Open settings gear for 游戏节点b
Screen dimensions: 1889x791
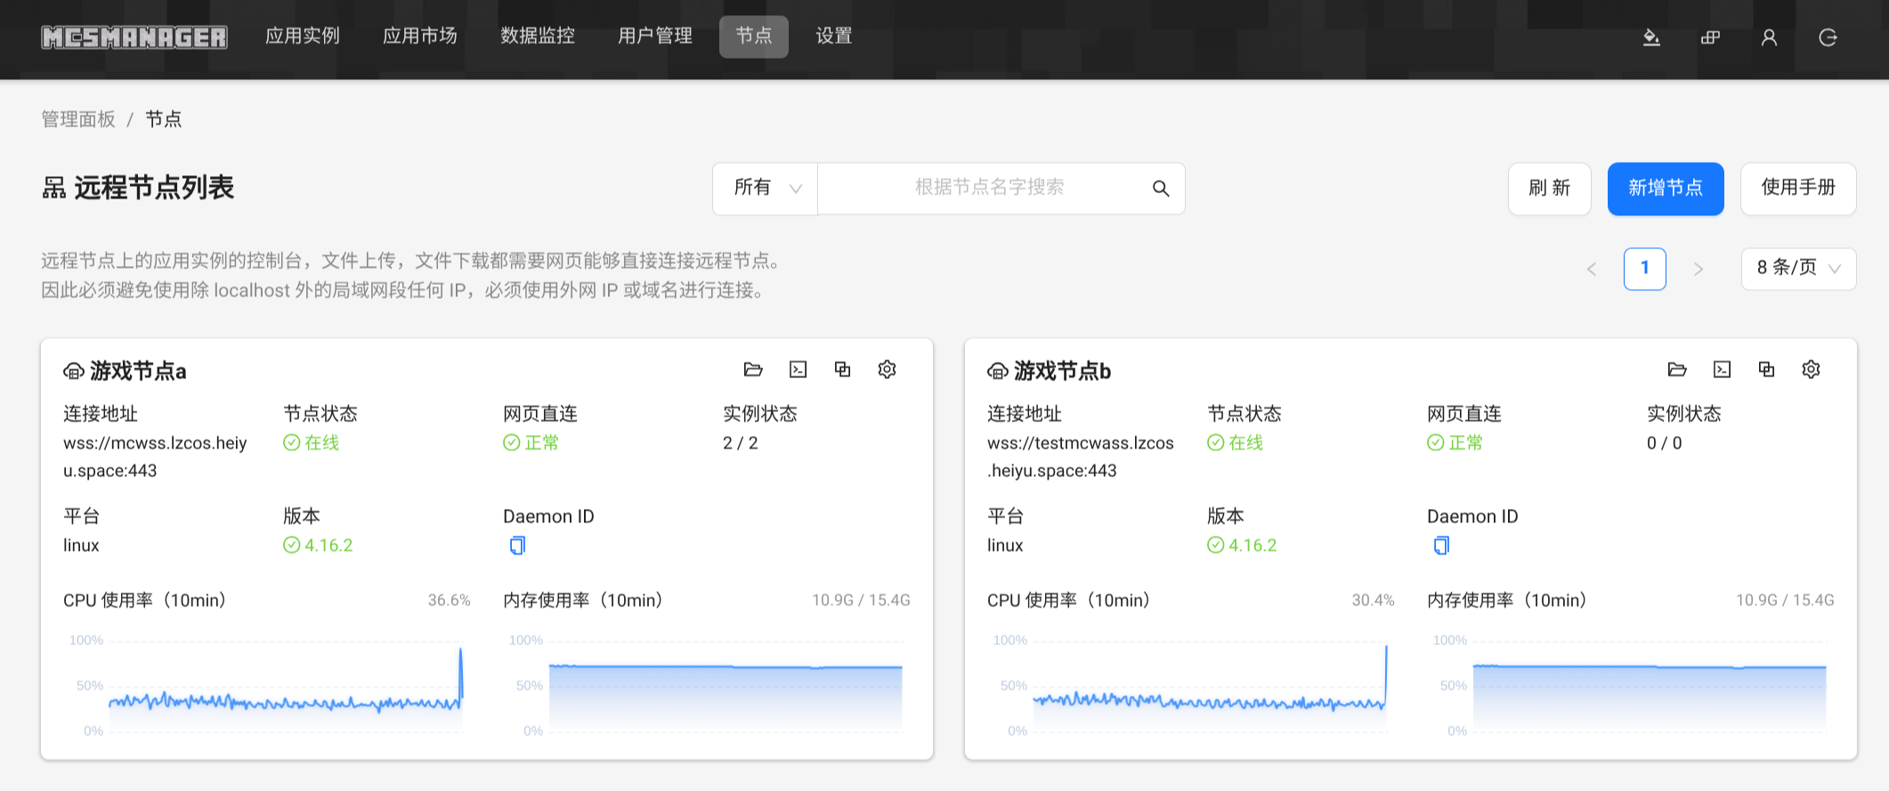pos(1811,369)
